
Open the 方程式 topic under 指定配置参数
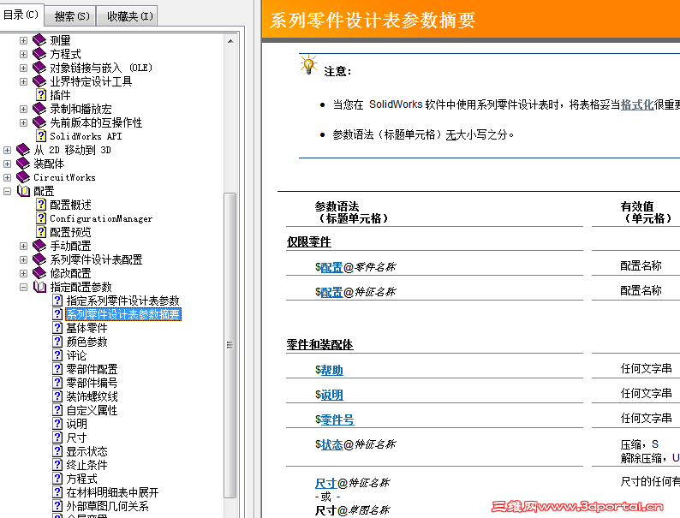coord(81,479)
